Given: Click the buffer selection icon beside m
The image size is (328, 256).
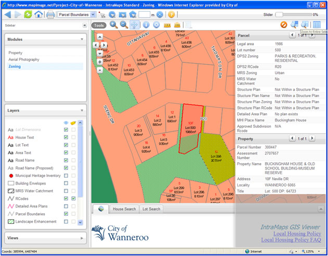Looking at the screenshot, I should pyautogui.click(x=160, y=15).
